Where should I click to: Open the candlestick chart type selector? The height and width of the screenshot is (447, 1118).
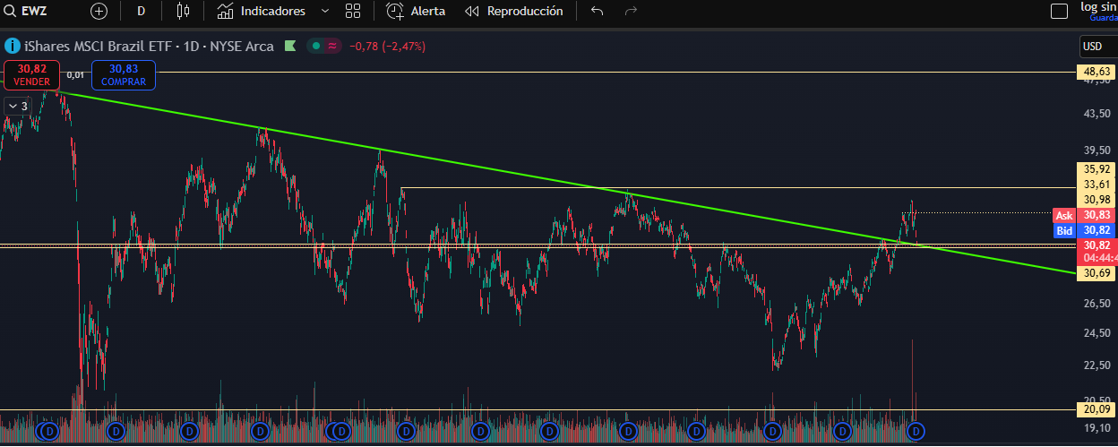tap(184, 12)
